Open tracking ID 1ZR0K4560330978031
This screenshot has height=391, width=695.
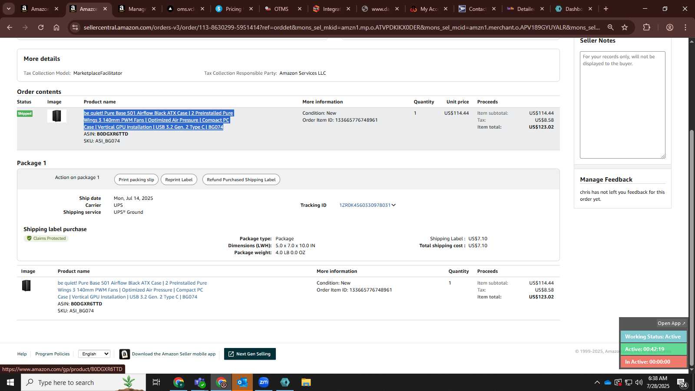[364, 205]
